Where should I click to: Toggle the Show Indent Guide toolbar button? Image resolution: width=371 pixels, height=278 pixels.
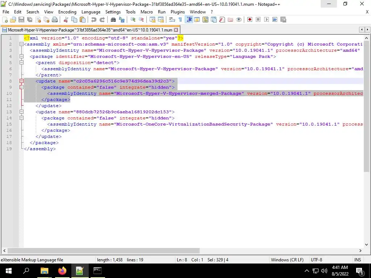tap(189, 20)
